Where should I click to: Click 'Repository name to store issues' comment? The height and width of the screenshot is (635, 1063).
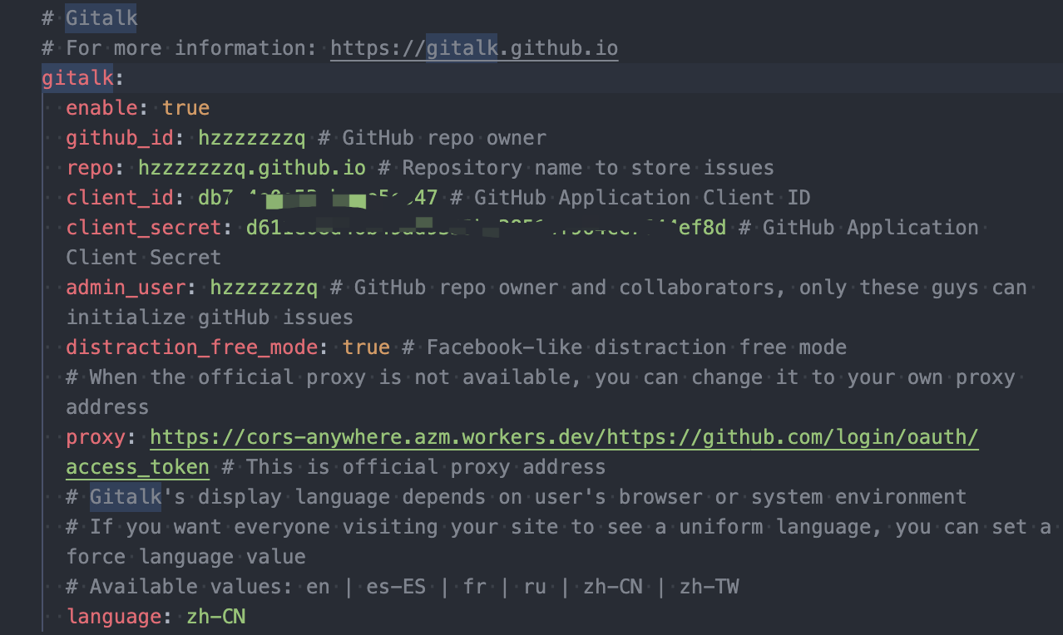(588, 168)
